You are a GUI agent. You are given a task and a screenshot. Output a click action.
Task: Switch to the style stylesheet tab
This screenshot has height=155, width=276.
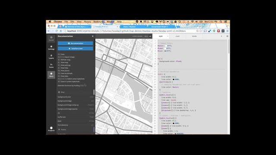pos(161,36)
